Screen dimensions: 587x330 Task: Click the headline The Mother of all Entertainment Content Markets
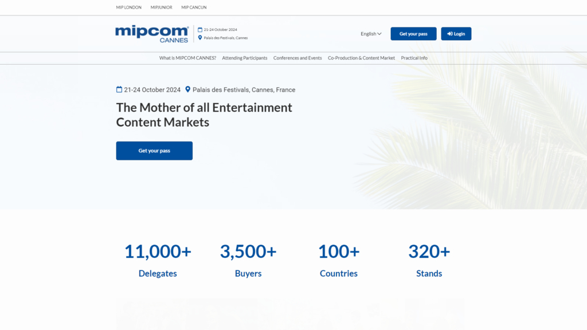[204, 115]
